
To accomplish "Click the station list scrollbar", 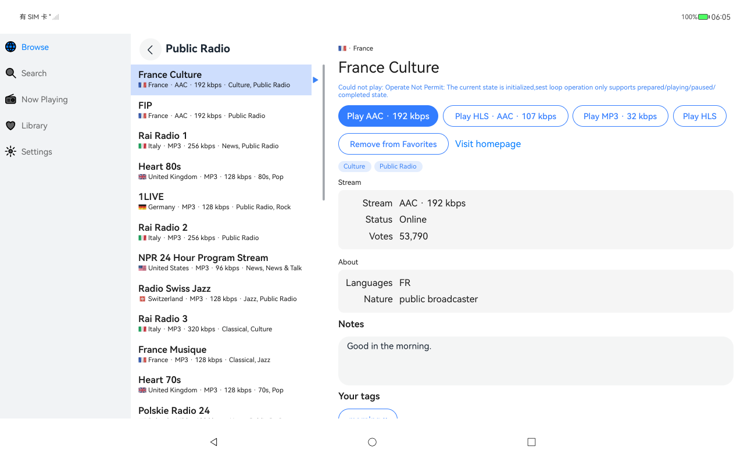I will (x=324, y=133).
